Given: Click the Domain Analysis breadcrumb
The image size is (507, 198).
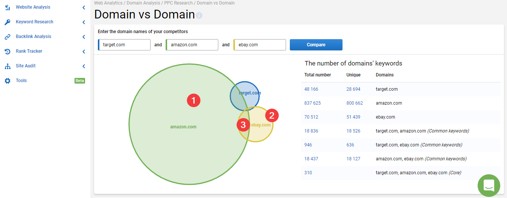Looking at the screenshot, I should (x=143, y=3).
